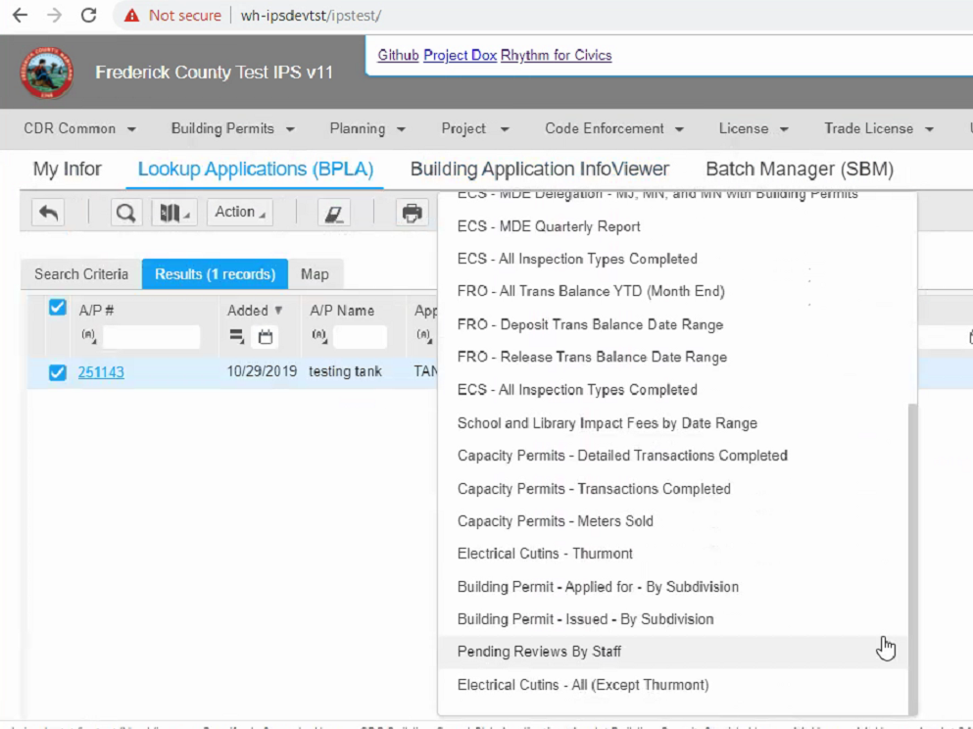Click the back arrow toolbar button

(48, 213)
